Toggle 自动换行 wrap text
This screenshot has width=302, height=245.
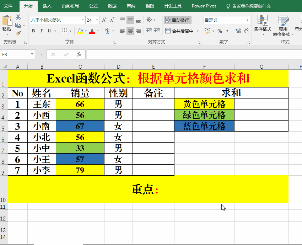[x=177, y=20]
